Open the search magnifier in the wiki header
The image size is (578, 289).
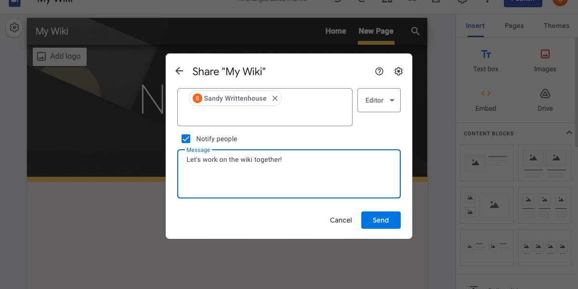coord(415,31)
